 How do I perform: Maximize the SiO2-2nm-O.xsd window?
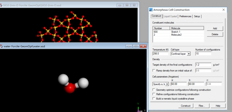click(x=127, y=5)
